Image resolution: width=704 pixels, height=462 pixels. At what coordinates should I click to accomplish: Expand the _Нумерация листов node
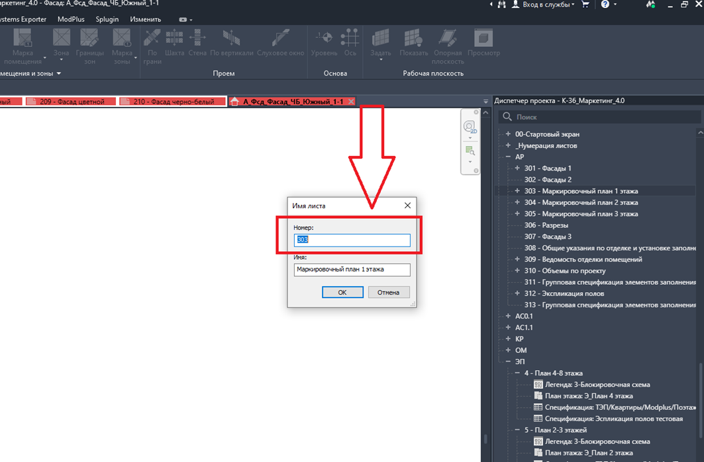click(x=508, y=145)
